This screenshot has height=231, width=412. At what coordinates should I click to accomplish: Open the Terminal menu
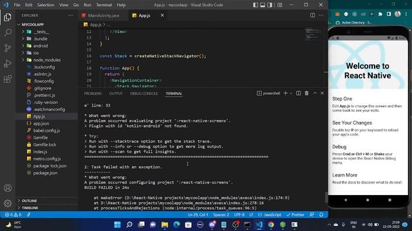tap(104, 5)
